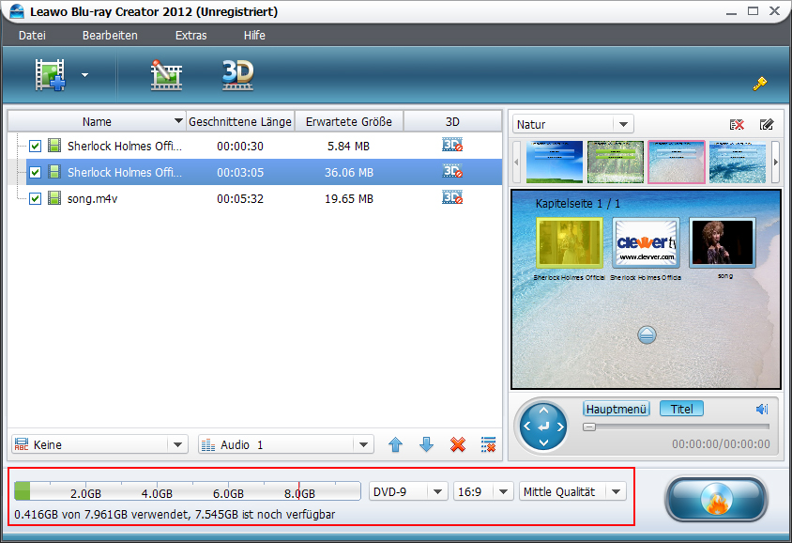Click the film icon beside song.m4v
This screenshot has width=792, height=543.
(54, 198)
